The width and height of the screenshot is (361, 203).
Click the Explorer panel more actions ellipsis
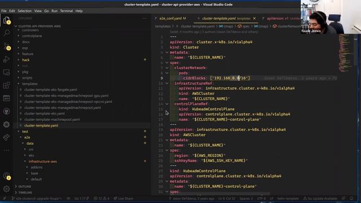click(x=144, y=19)
